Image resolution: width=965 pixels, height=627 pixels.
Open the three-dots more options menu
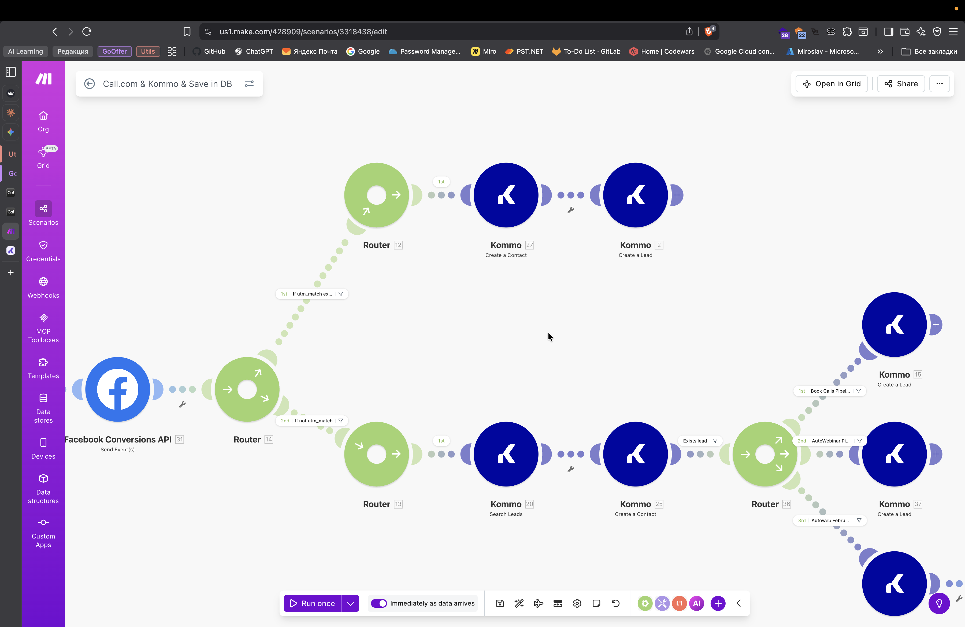(940, 84)
